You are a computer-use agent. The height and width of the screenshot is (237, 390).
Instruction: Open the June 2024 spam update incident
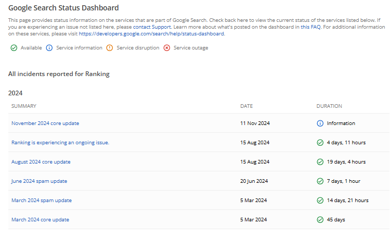click(x=40, y=181)
